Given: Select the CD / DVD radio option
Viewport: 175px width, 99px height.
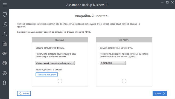Looking at the screenshot, I should 124,81.
